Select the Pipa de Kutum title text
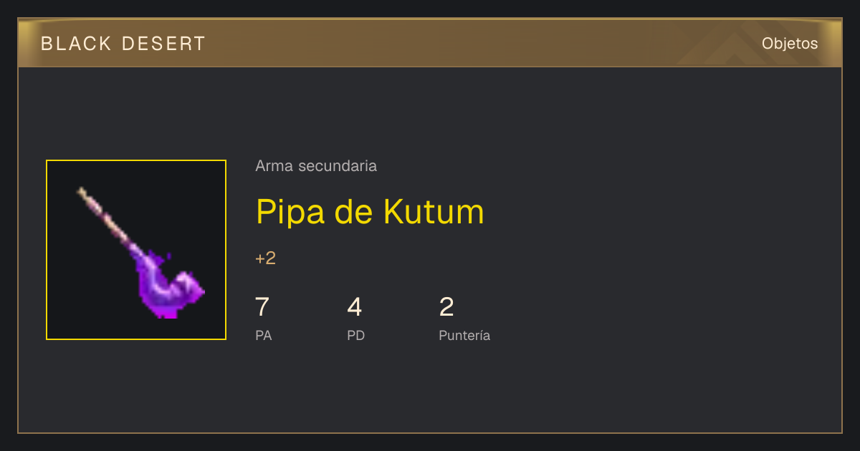This screenshot has height=451, width=860. pos(370,211)
